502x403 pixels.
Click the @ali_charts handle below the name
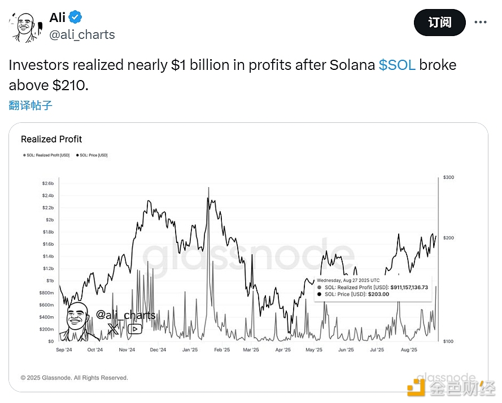(82, 35)
